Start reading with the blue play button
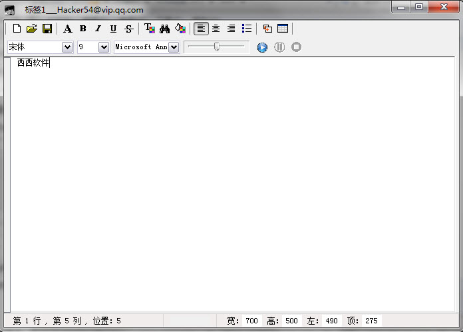This screenshot has height=332, width=463. click(262, 47)
